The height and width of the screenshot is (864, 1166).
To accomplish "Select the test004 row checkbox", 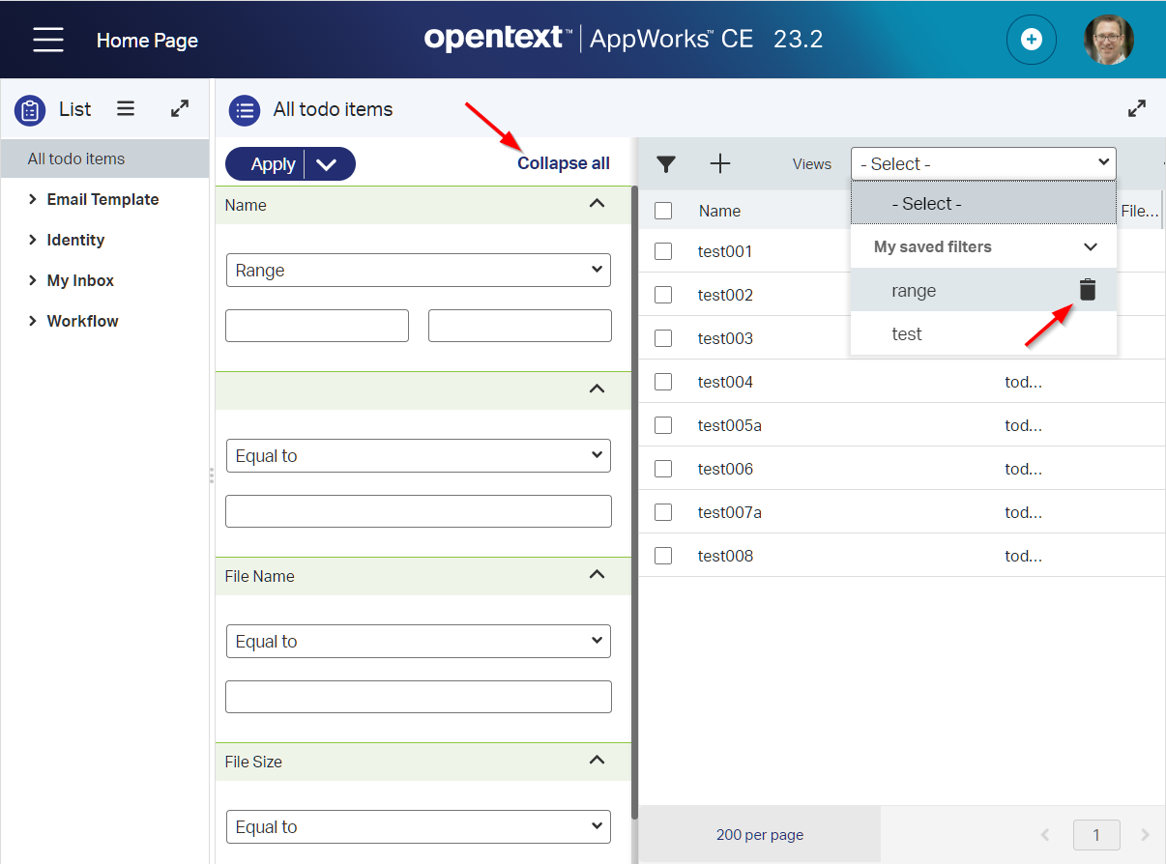I will [663, 382].
